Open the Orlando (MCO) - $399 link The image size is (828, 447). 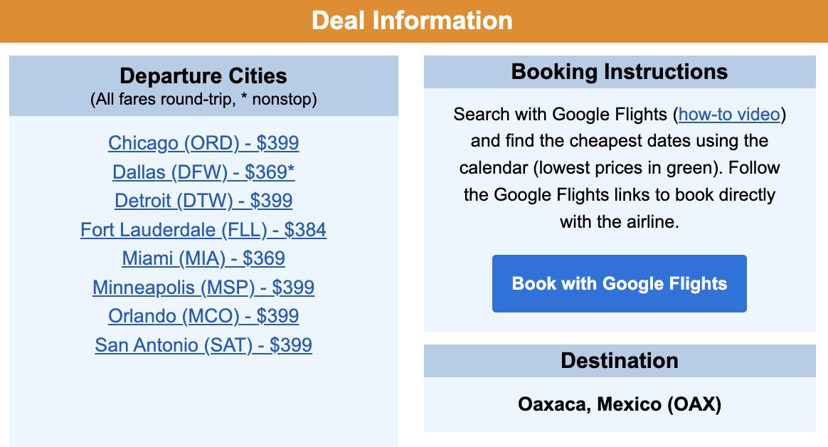[x=203, y=316]
